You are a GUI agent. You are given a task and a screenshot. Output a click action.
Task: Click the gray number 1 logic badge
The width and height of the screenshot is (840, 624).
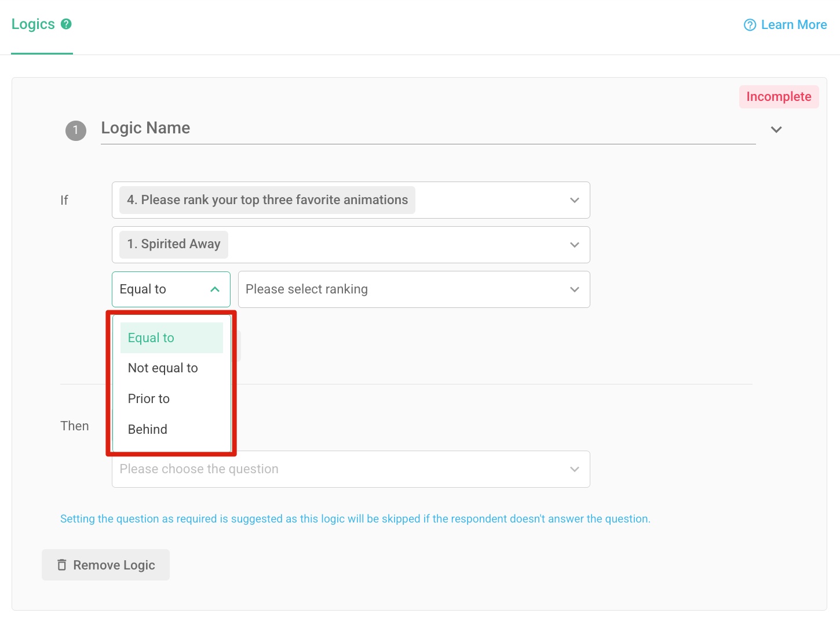click(x=76, y=130)
